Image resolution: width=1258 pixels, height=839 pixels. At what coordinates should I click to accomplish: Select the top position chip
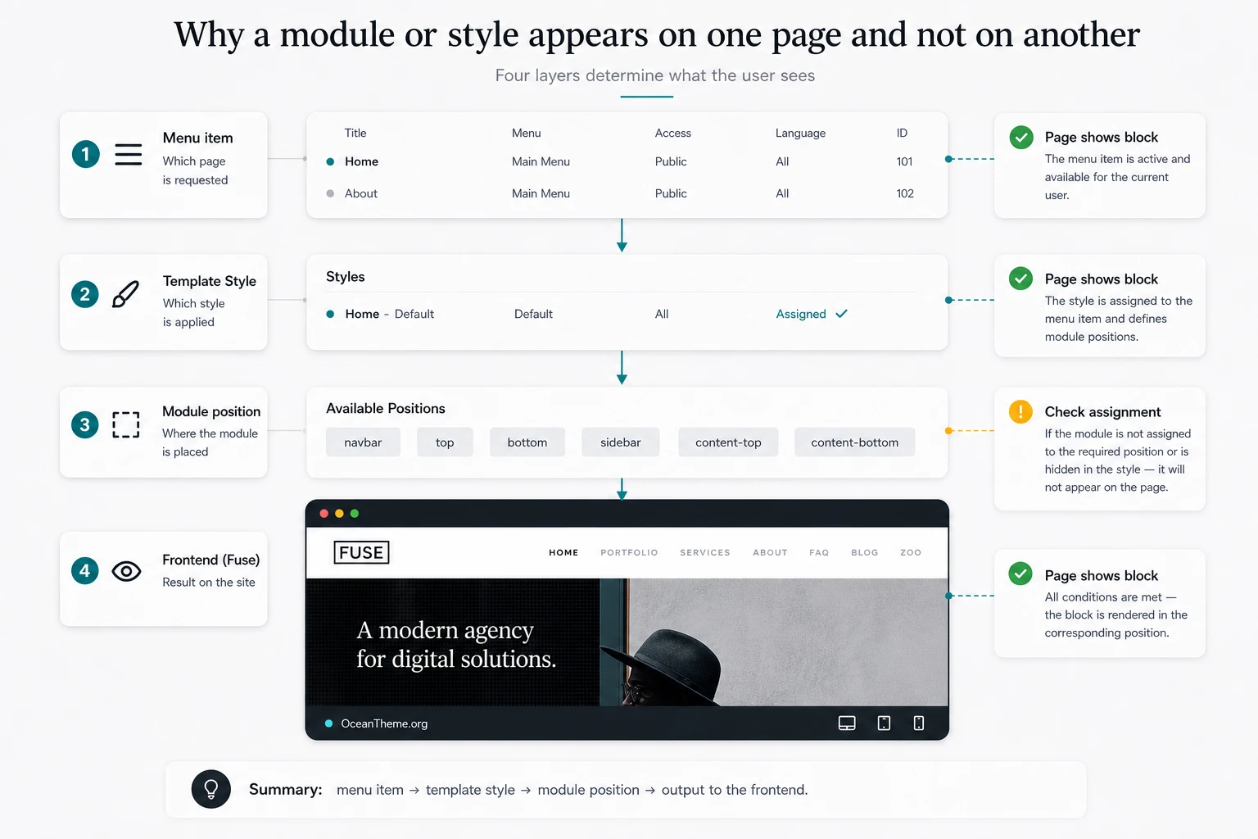tap(445, 442)
